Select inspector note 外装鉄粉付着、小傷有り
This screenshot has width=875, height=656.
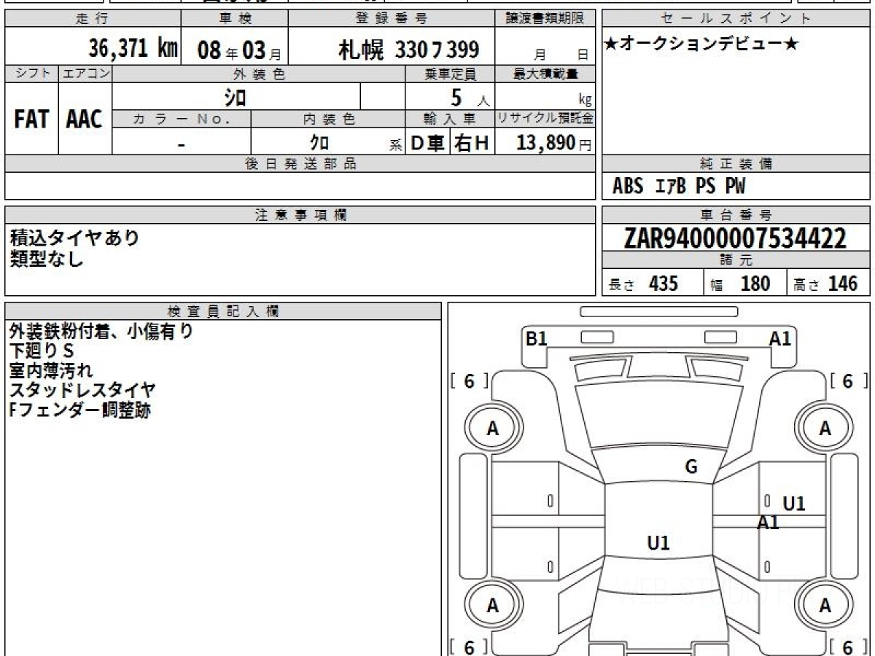click(x=101, y=332)
